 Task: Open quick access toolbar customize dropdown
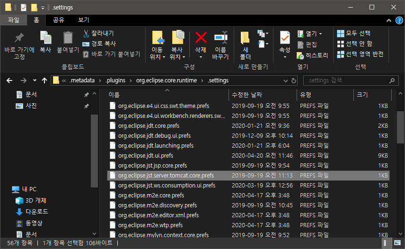pos(43,8)
